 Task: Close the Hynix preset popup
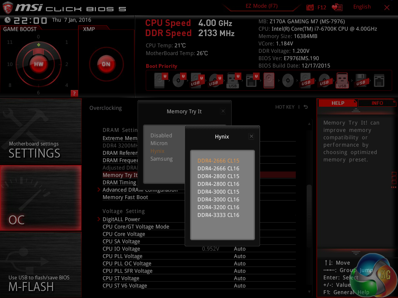(251, 136)
